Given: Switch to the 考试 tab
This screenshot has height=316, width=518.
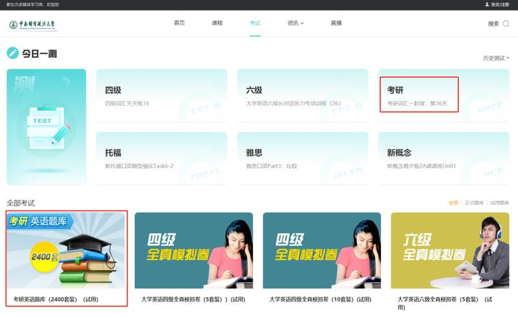Looking at the screenshot, I should 255,23.
